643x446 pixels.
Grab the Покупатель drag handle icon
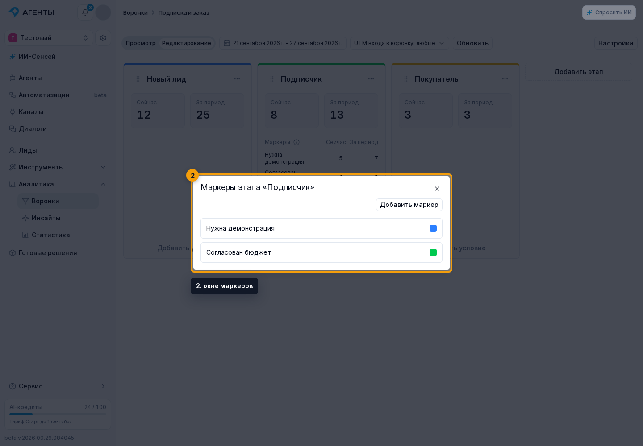pyautogui.click(x=406, y=79)
